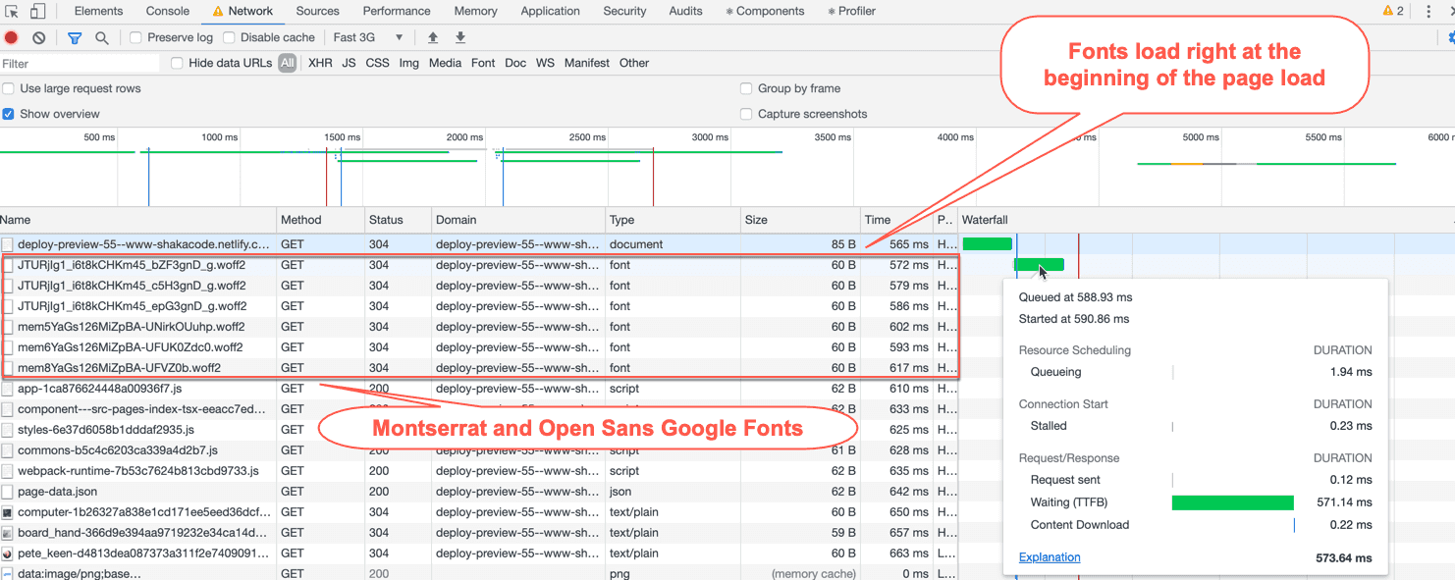This screenshot has width=1455, height=580.
Task: Stop recording network log with red button
Action: coord(12,38)
